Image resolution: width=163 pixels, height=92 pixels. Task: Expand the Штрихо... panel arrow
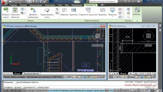coord(137,21)
